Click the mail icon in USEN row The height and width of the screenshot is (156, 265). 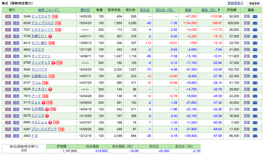[x=255, y=50]
